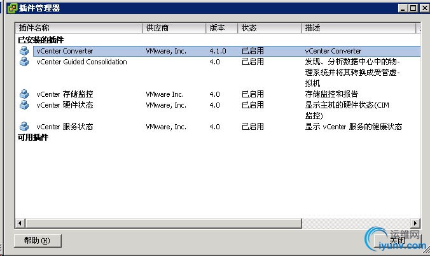
Task: Sort by 版本 column header
Action: (x=221, y=28)
